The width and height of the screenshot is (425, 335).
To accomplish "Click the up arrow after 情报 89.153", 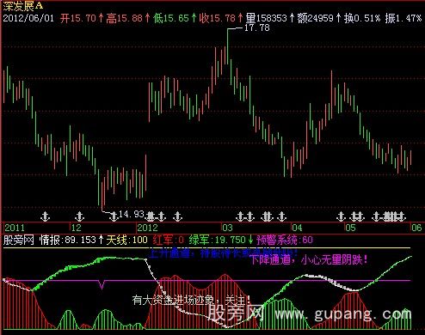I will pos(101,240).
